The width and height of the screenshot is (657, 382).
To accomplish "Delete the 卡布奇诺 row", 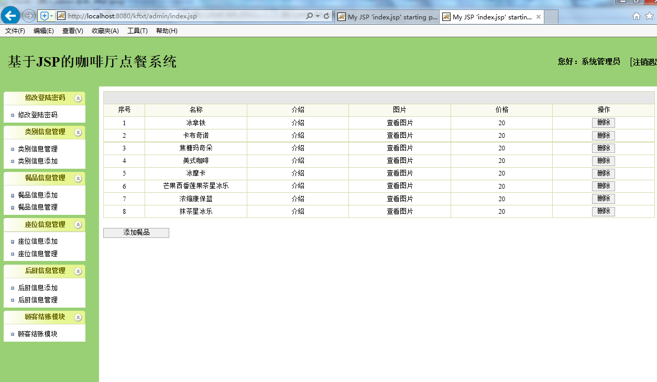I will tap(604, 135).
